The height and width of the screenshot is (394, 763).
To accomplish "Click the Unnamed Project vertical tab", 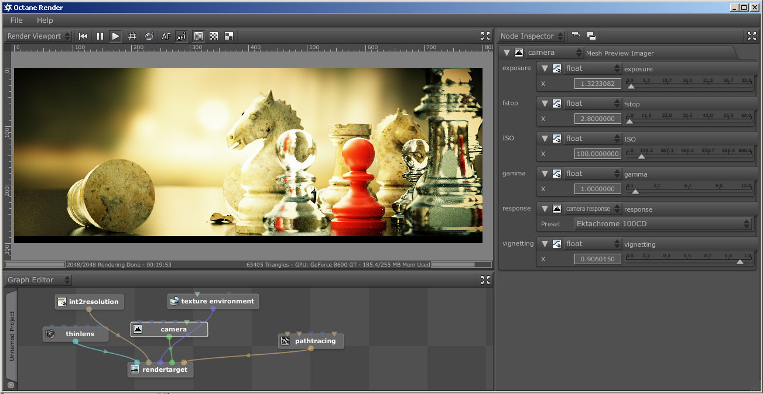I will click(x=12, y=336).
